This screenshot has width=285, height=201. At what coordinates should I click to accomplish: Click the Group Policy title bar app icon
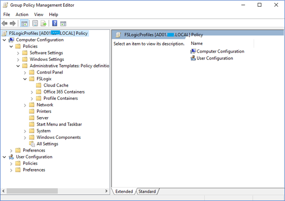(5, 5)
